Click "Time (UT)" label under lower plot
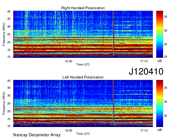The width and height of the screenshot is (170, 138). click(x=83, y=134)
